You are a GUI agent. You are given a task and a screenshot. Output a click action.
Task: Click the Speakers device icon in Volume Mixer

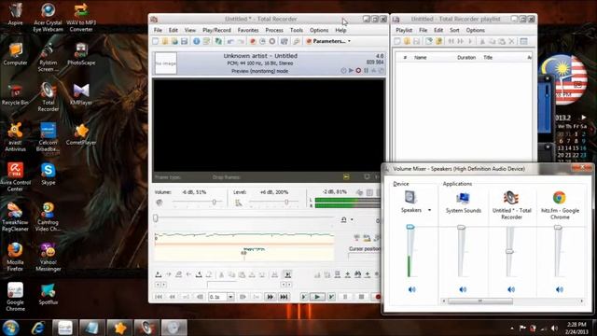(410, 197)
